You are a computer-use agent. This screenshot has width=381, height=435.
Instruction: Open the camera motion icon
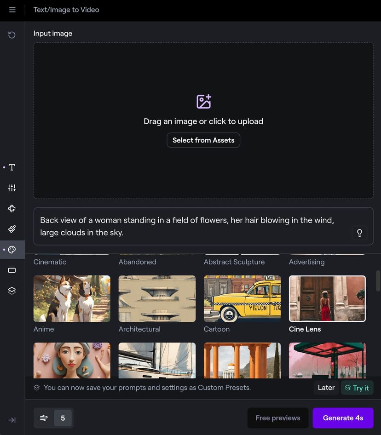12,208
